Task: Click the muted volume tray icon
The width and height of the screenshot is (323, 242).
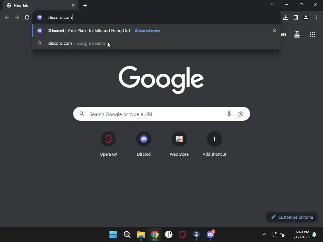Action: point(282,234)
